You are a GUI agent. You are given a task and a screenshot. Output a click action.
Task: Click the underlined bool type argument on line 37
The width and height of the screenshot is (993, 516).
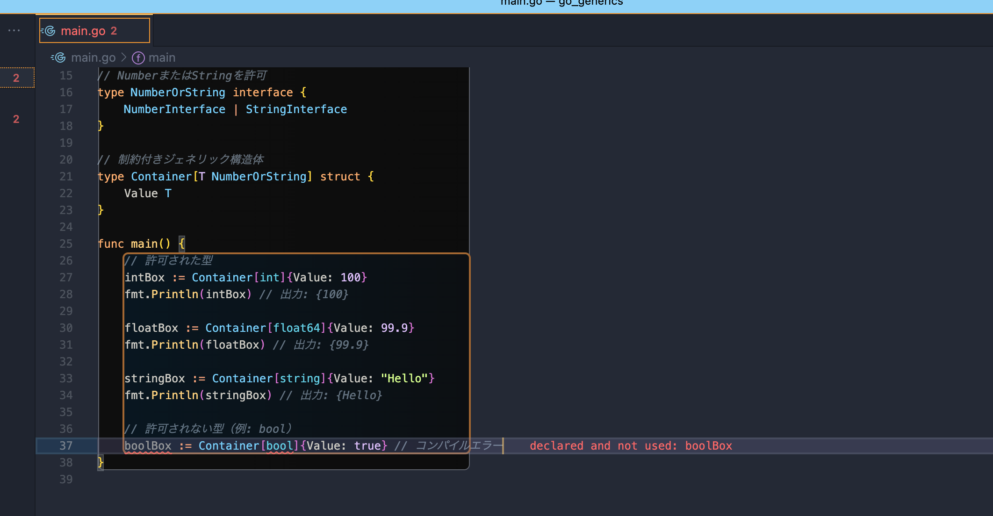point(280,446)
